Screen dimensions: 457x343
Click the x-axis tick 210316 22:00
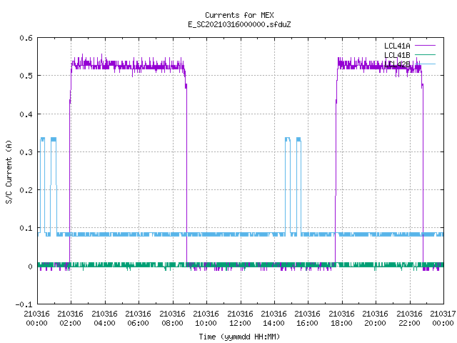click(x=409, y=319)
